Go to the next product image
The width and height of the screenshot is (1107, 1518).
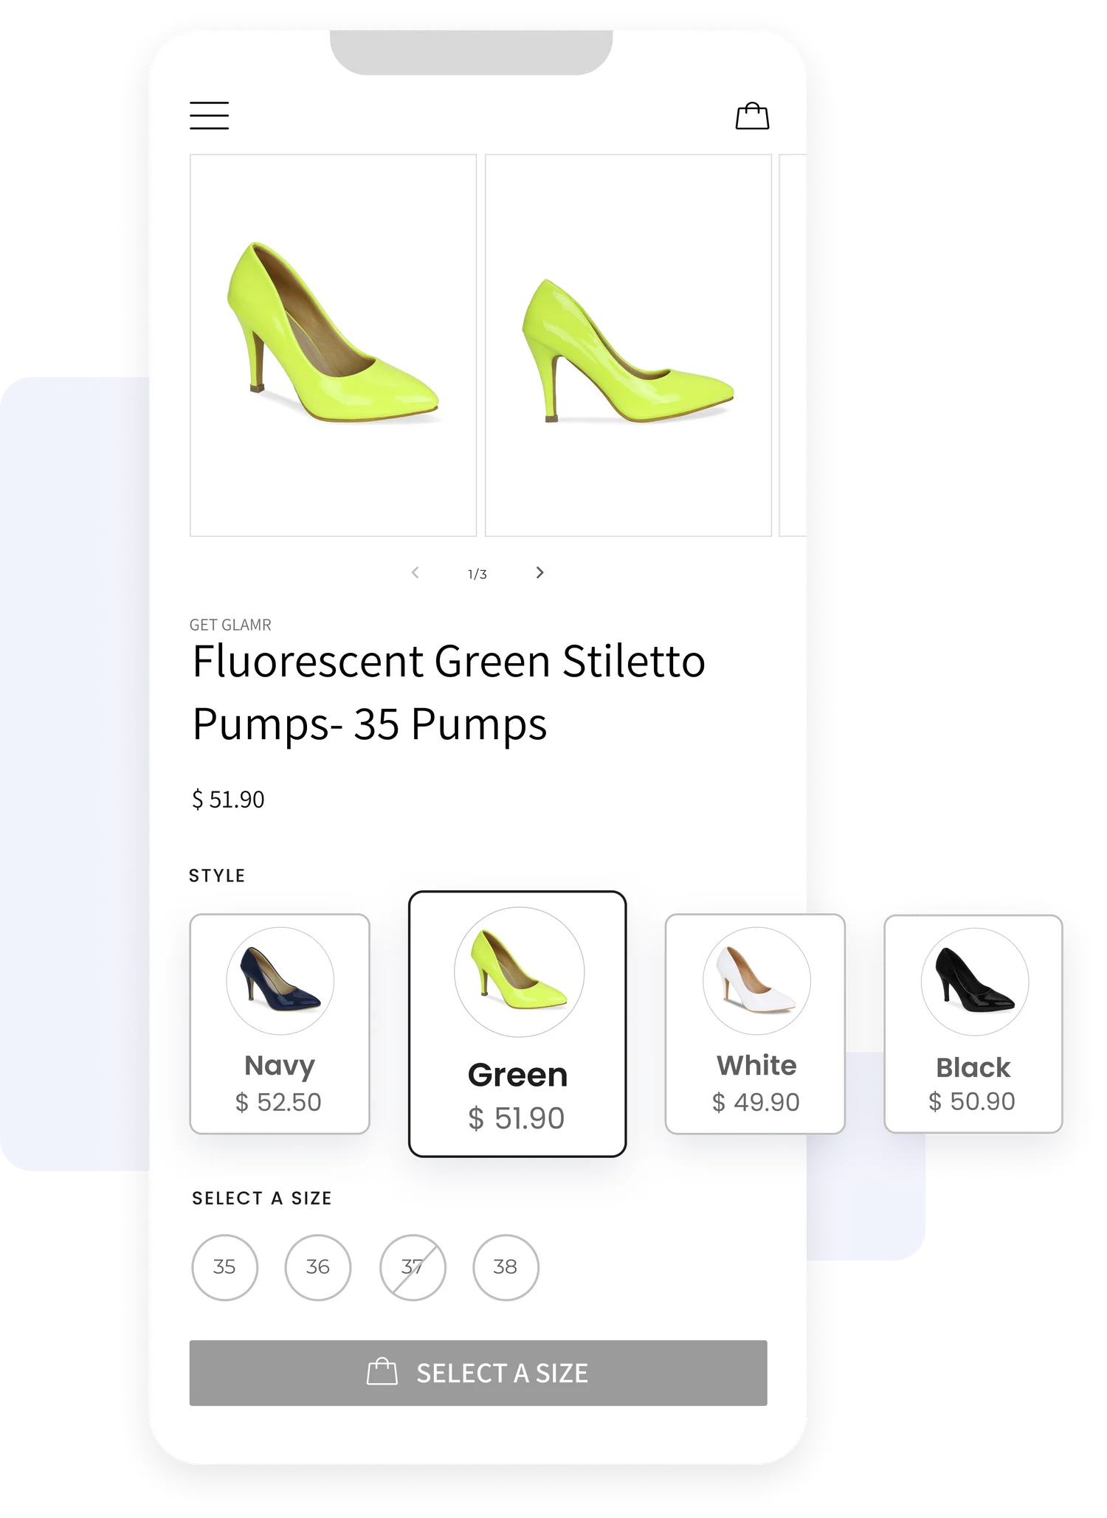[539, 572]
